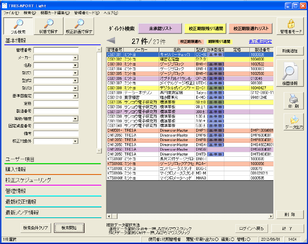Click the 検索開始 button

[69, 228]
